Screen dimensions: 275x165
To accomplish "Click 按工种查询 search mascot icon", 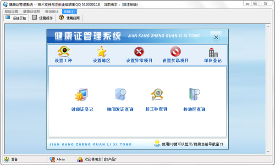I will [157, 95].
